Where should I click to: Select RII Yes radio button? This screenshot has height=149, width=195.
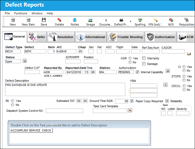click(13, 101)
